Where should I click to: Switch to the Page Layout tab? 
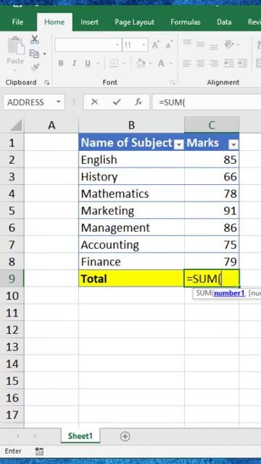pyautogui.click(x=135, y=22)
